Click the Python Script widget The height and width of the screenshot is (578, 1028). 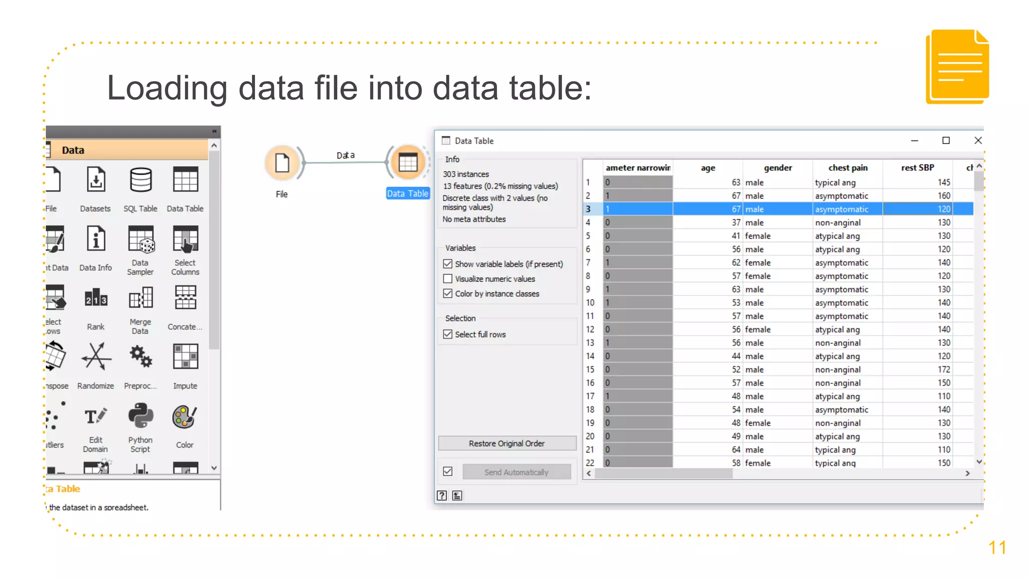click(x=141, y=417)
